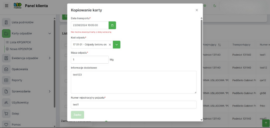Viewport: 270px width, 128px height.
Task: Click the Data transportu input field
Action: point(90,25)
